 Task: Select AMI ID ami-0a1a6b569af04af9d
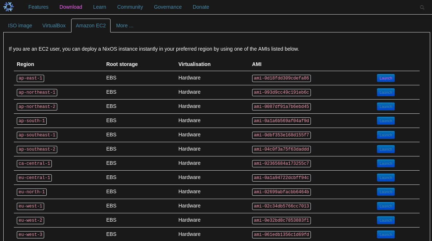(x=281, y=121)
